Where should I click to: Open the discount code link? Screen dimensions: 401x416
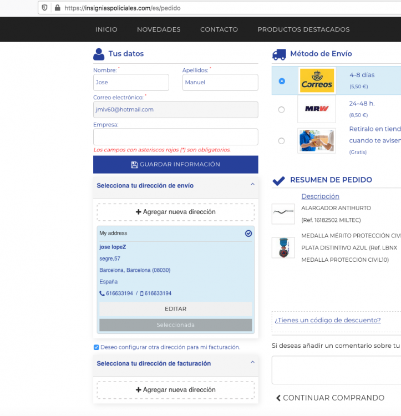(x=328, y=320)
